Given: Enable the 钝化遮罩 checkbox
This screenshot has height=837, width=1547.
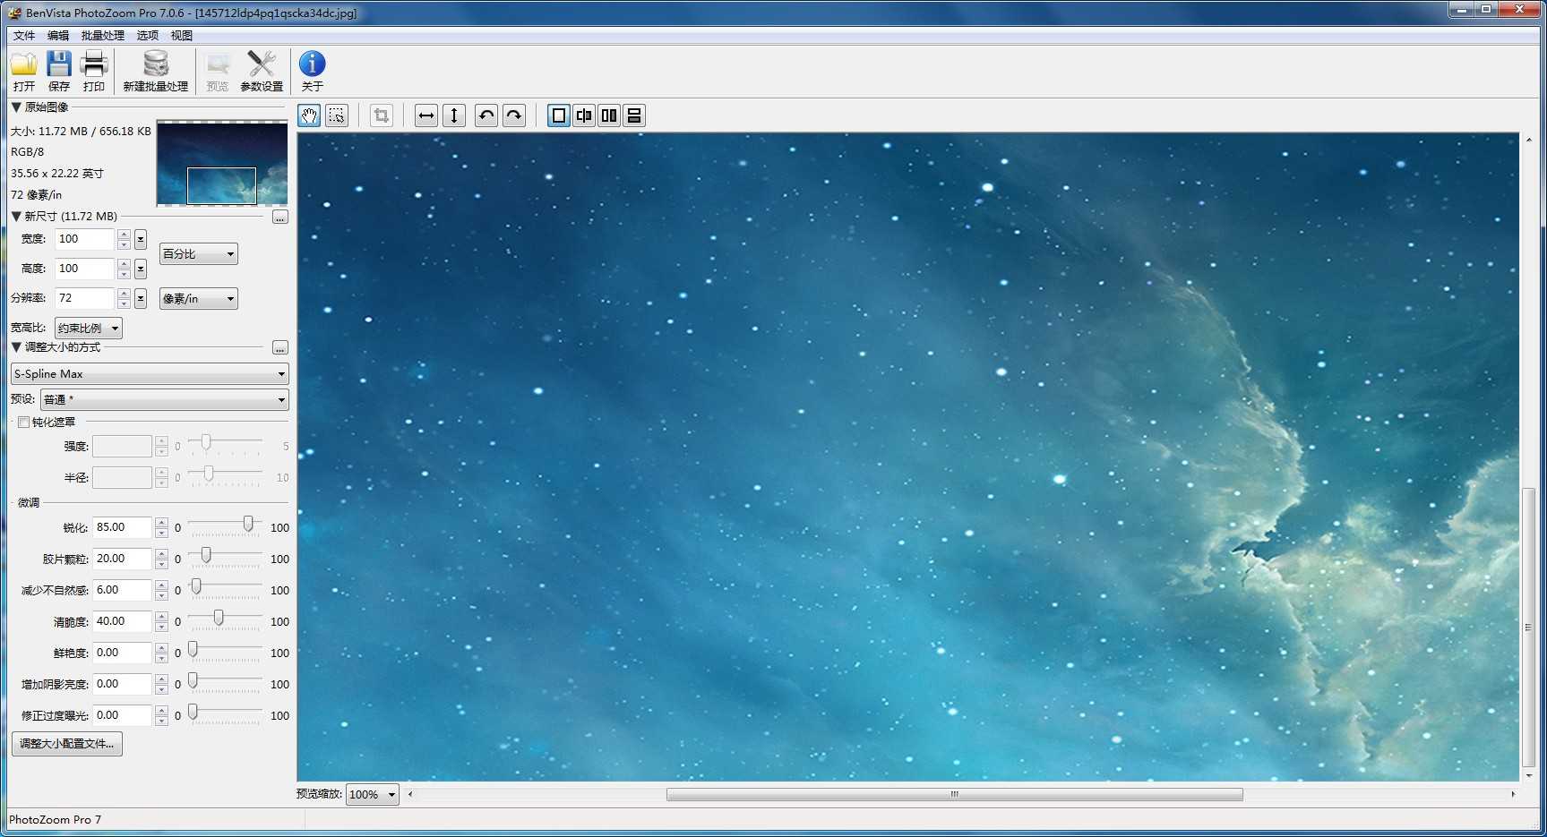Looking at the screenshot, I should point(23,423).
